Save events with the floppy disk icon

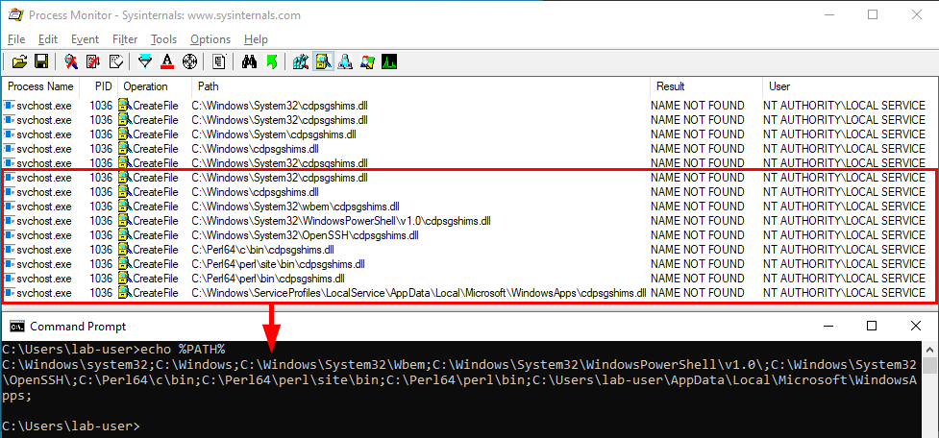(x=40, y=61)
